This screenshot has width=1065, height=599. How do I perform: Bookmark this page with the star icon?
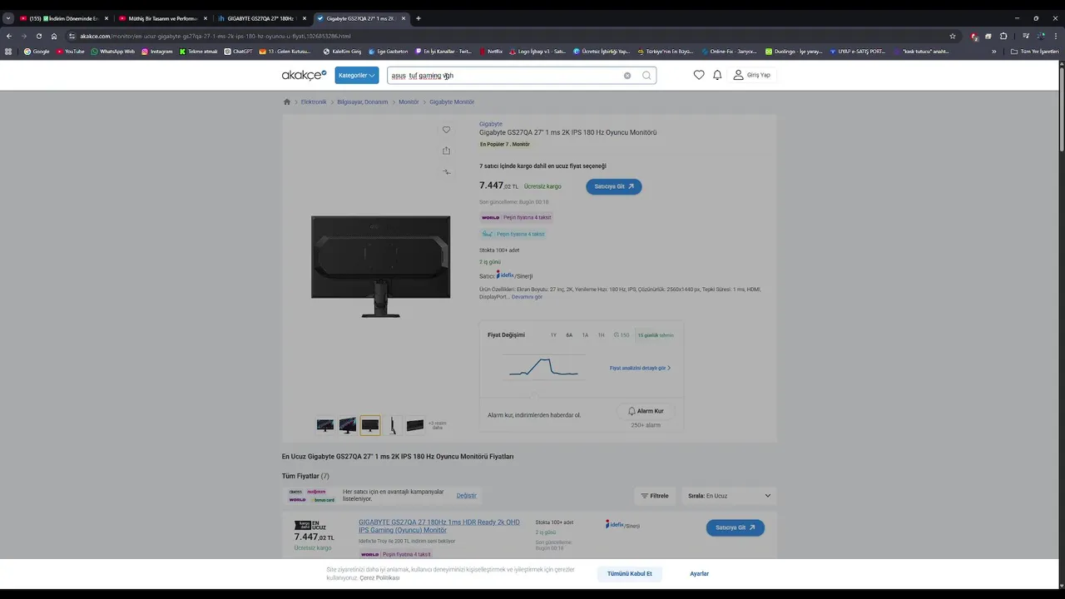953,36
